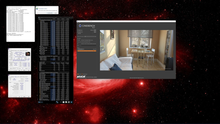Reset HWiNFO min/max with clock icon
The image size is (220, 124).
coord(64,102)
